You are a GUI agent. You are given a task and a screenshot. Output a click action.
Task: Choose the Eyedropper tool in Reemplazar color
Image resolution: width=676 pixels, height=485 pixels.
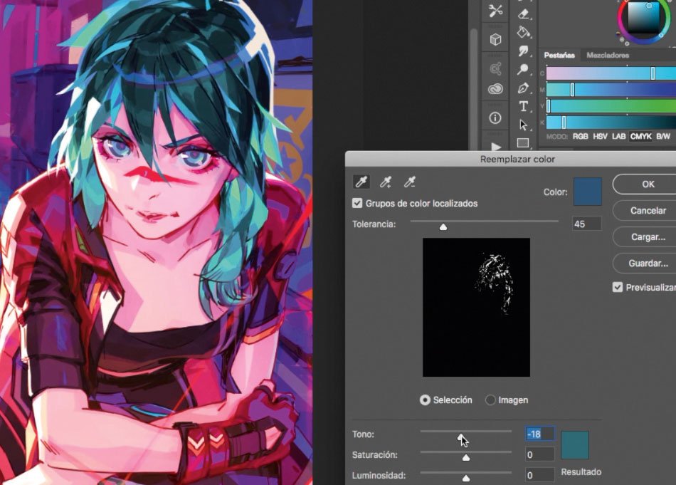361,182
